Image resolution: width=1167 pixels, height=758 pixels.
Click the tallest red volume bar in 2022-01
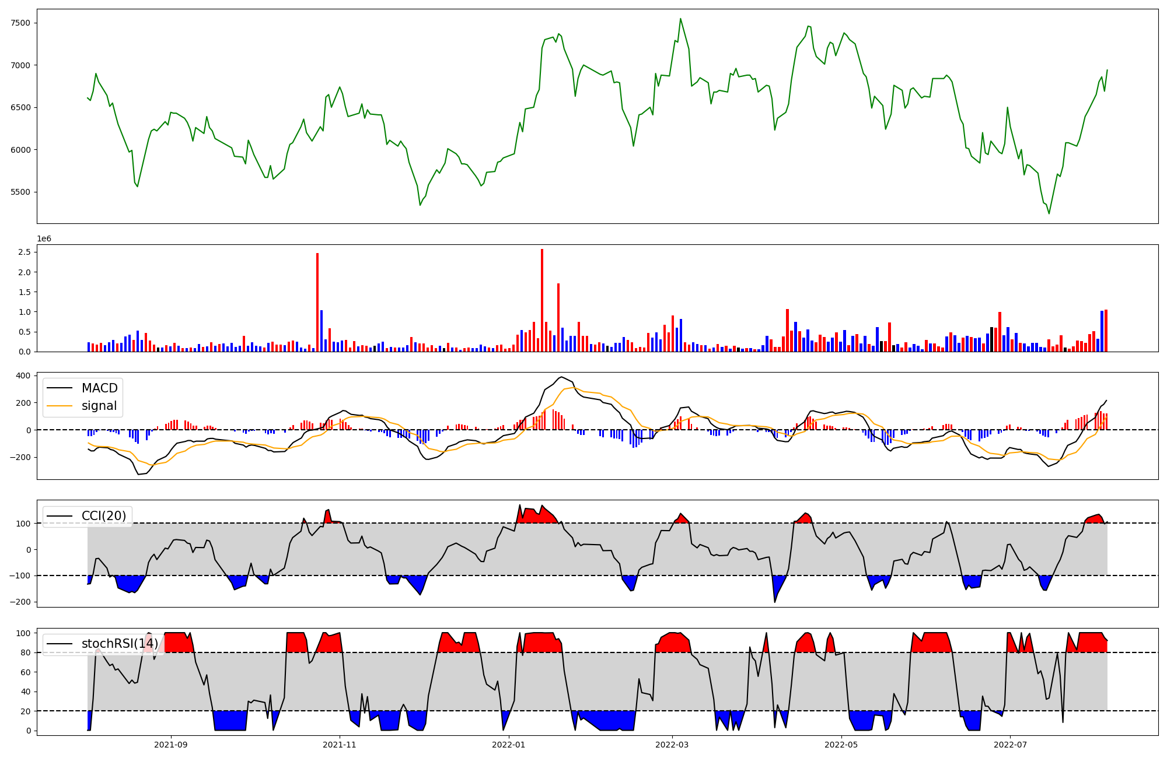(x=542, y=300)
